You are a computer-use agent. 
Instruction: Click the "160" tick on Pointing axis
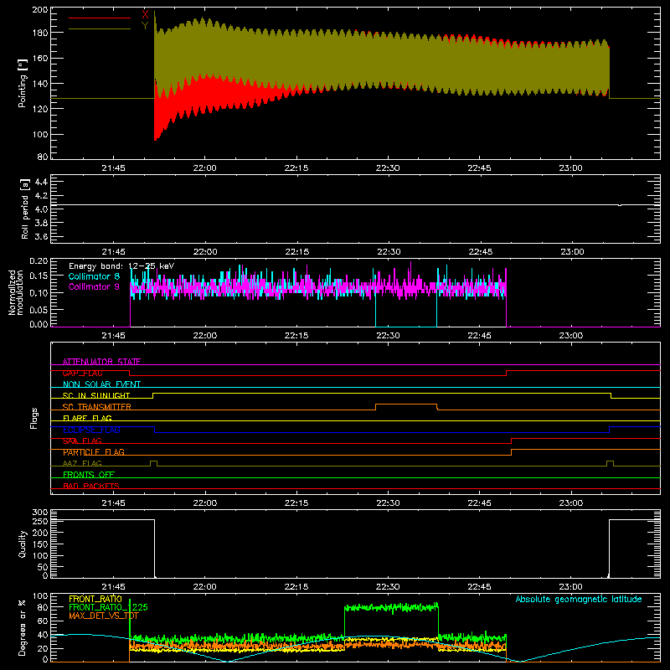(x=40, y=58)
